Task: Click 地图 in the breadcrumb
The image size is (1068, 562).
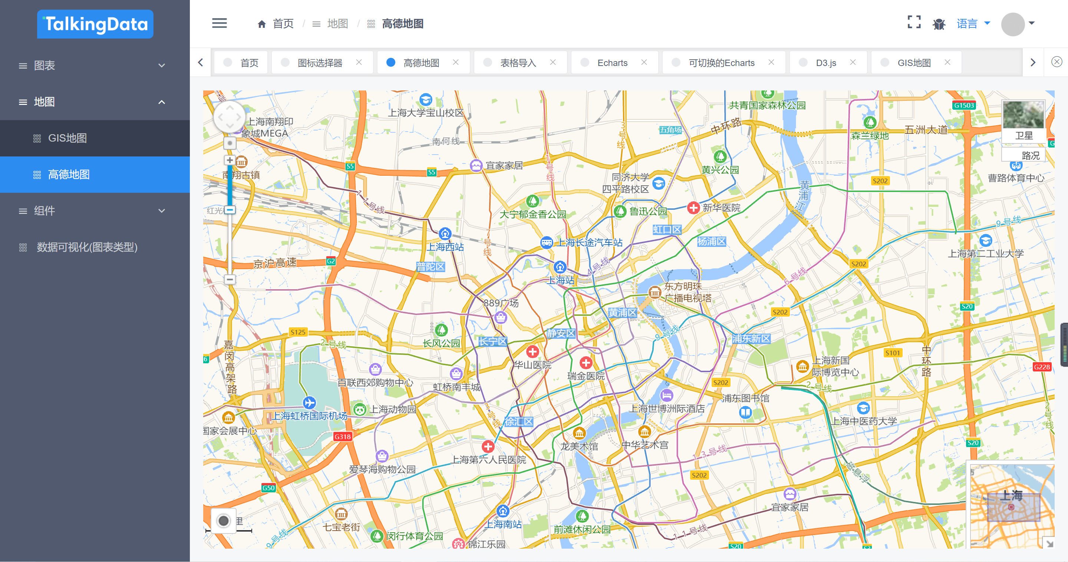Action: tap(337, 24)
